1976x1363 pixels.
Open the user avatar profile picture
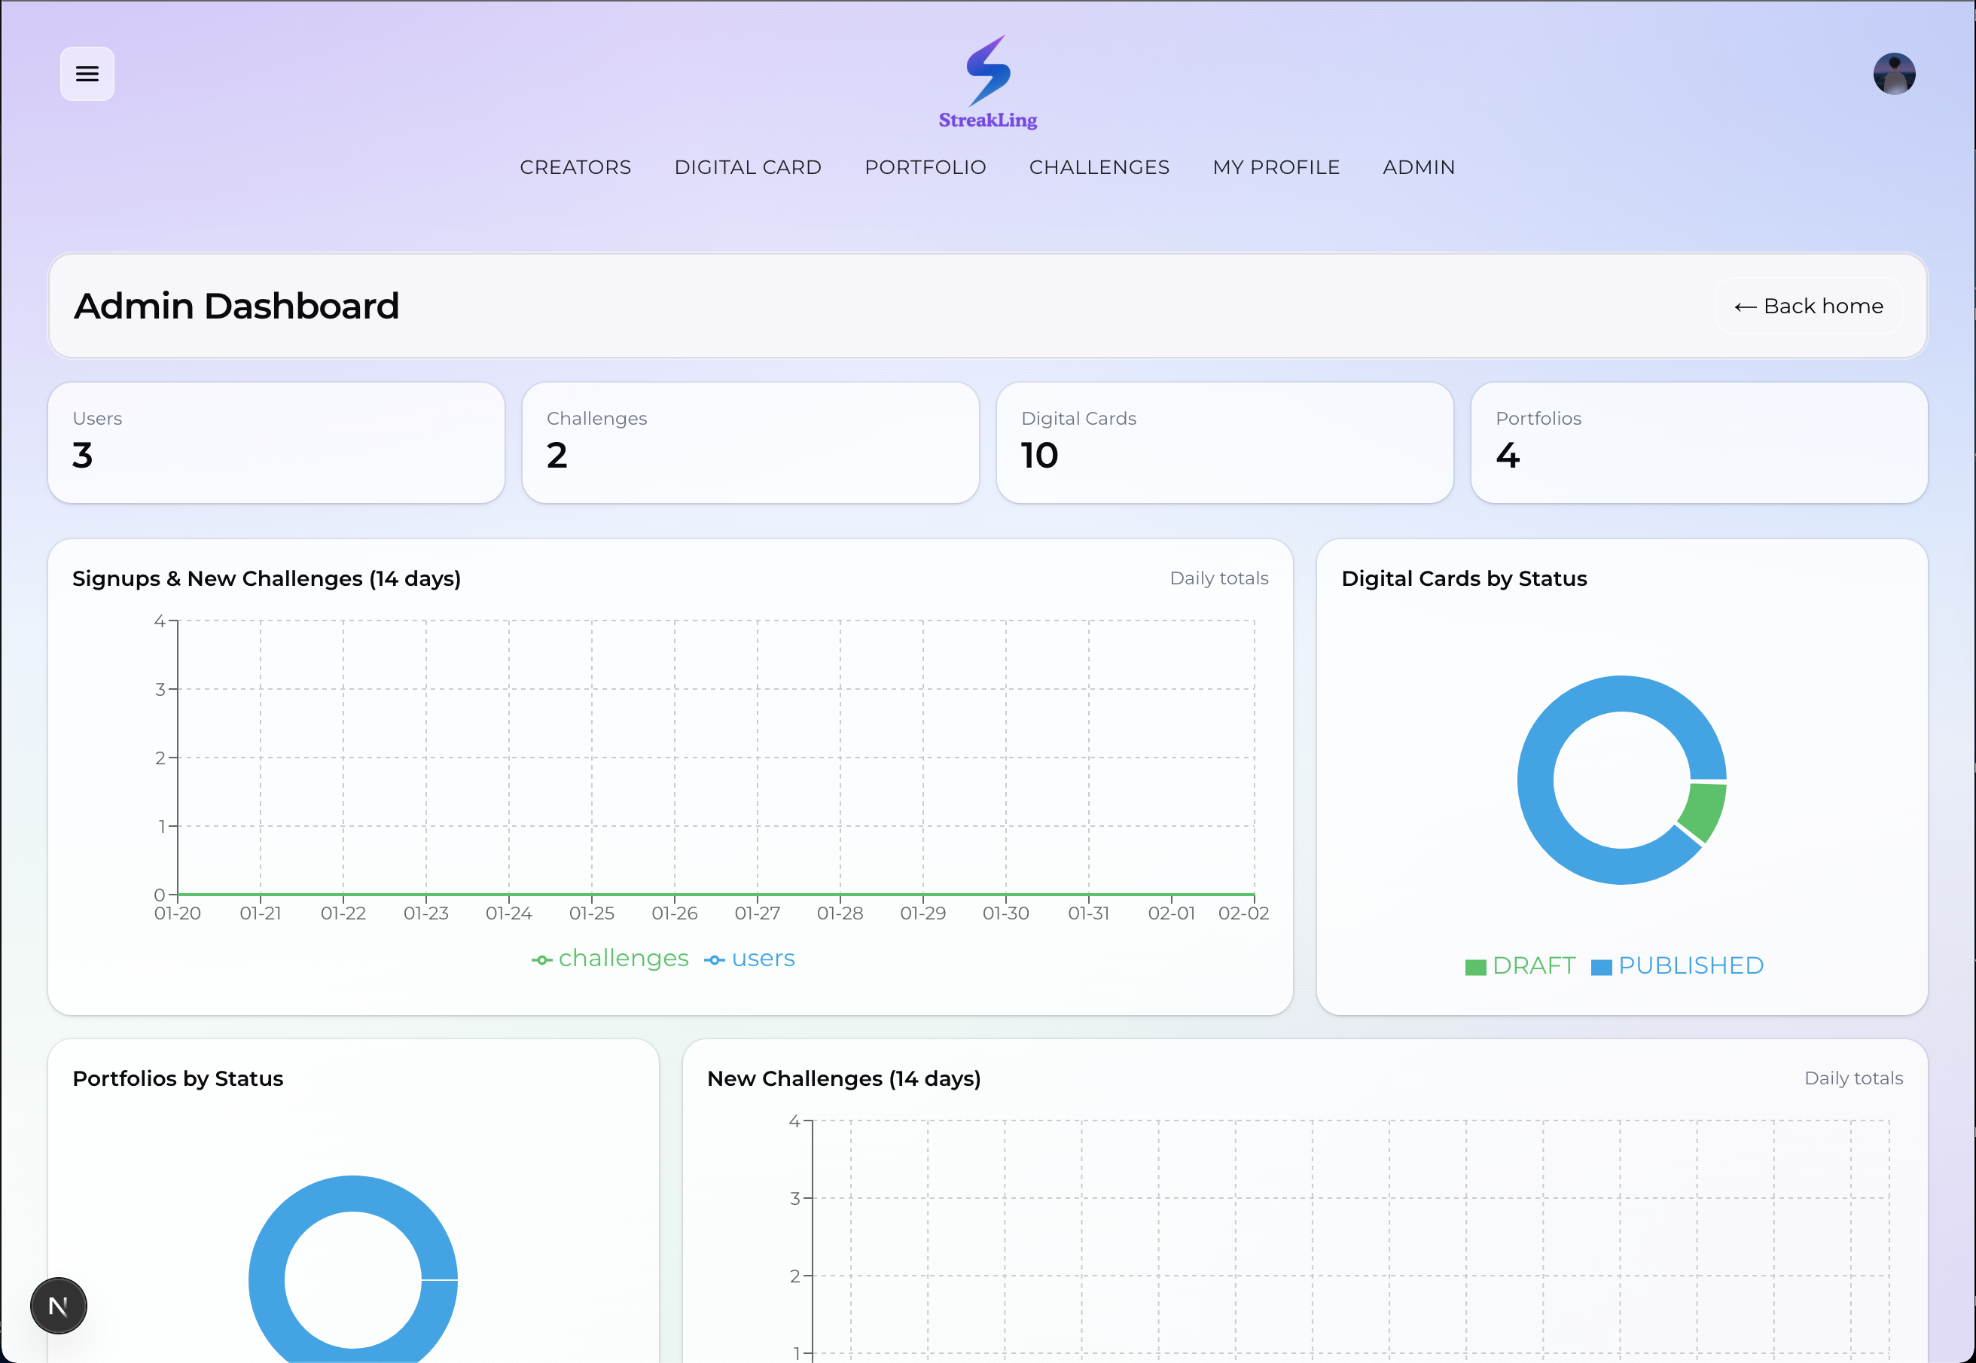pyautogui.click(x=1893, y=75)
